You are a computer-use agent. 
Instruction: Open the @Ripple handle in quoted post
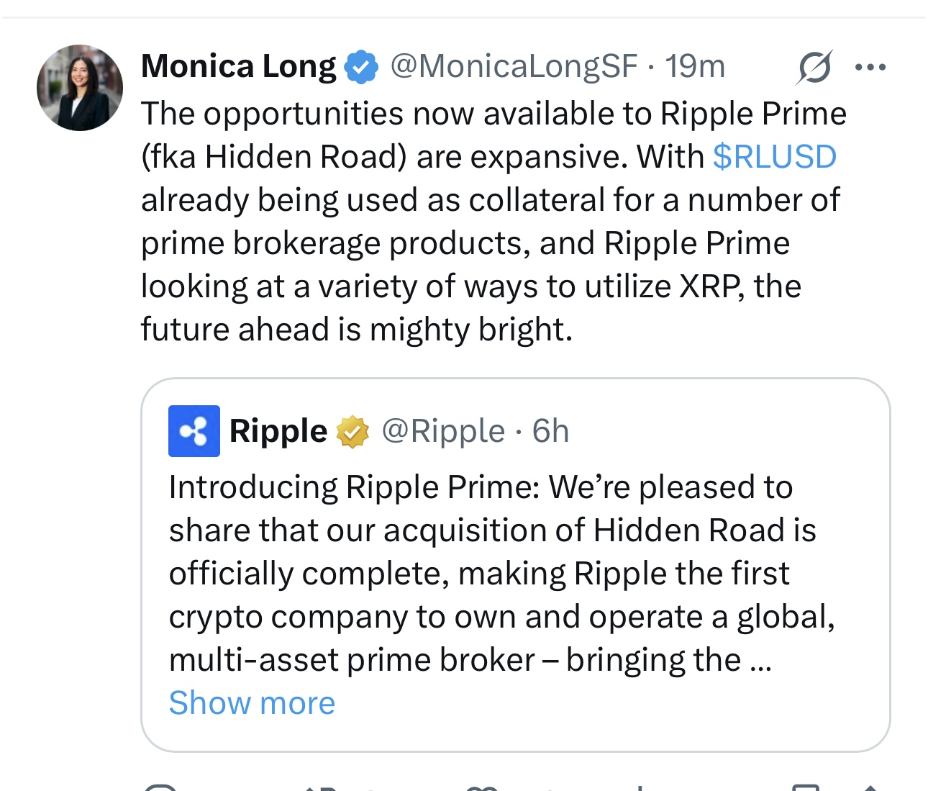coord(443,431)
